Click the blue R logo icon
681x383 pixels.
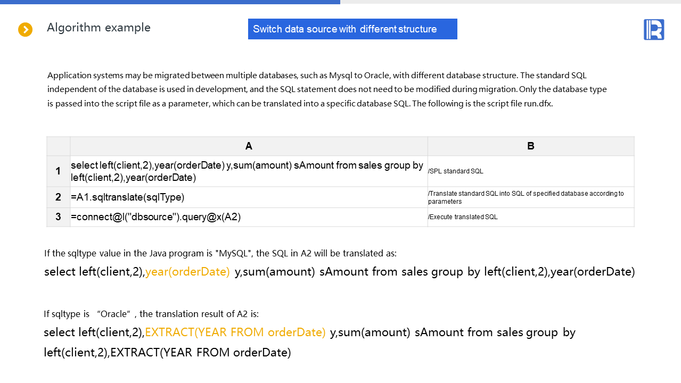(x=653, y=30)
